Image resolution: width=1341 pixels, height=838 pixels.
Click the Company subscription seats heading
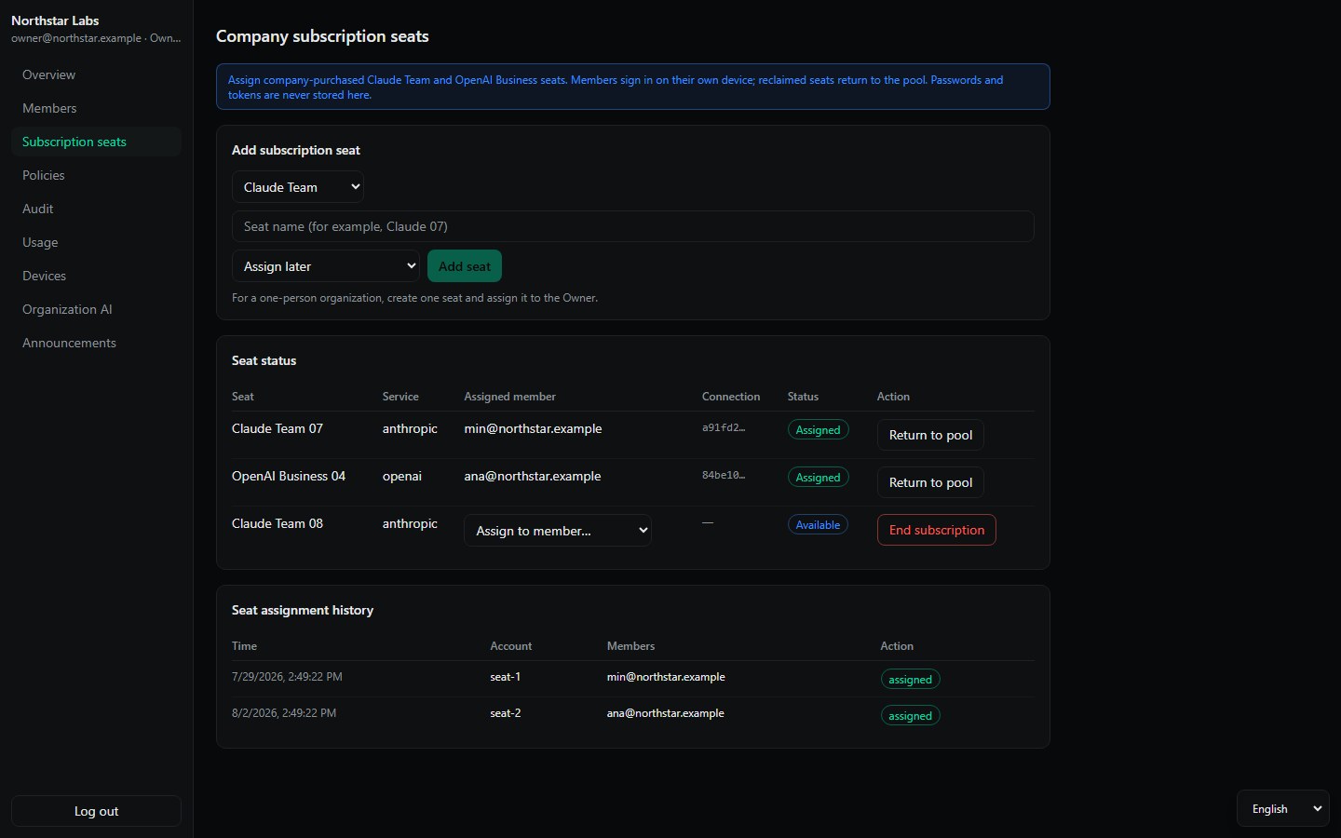click(x=322, y=36)
